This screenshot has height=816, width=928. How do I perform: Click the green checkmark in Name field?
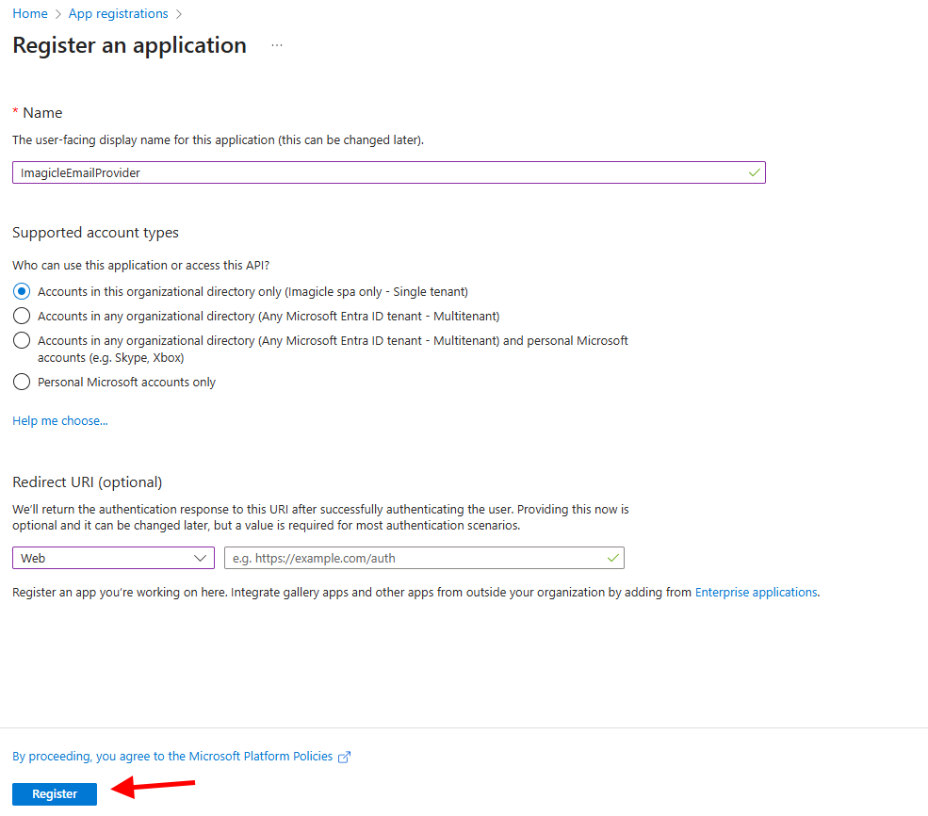click(x=754, y=172)
